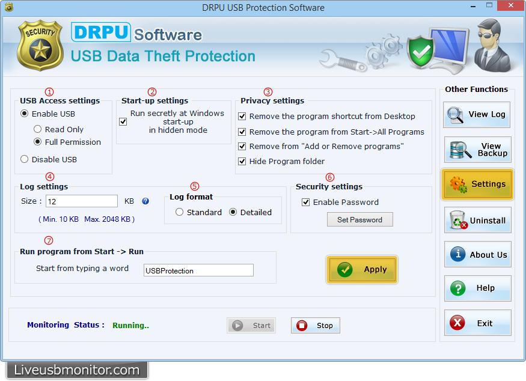Click the gold security badge logo
526x381 pixels.
[40, 46]
